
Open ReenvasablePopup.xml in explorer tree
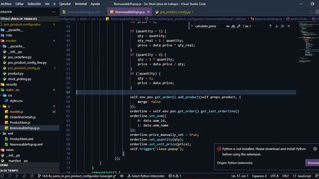coord(26,145)
